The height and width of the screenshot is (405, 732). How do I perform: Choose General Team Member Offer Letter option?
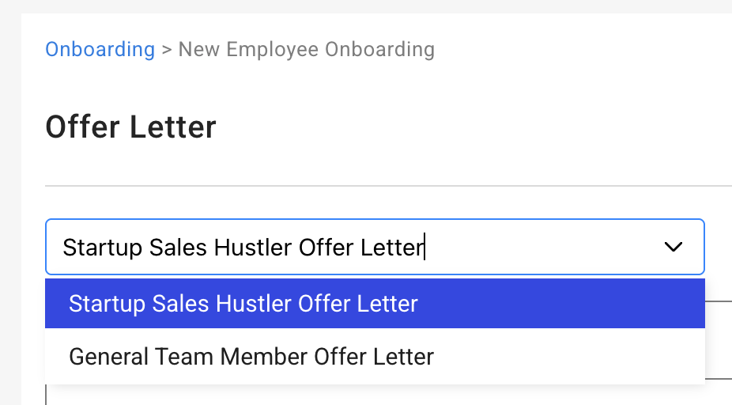coord(251,357)
